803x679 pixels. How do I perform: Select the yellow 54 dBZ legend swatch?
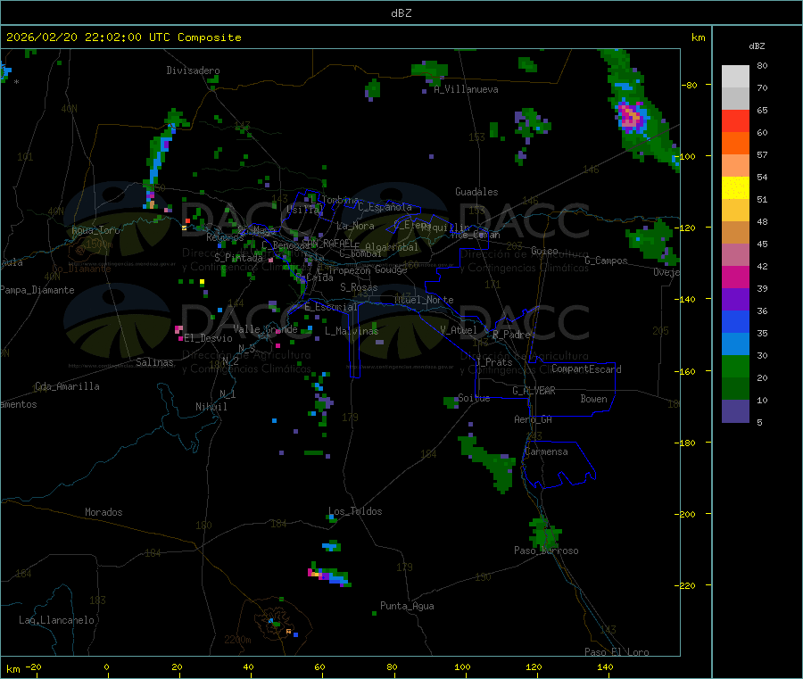tap(735, 188)
